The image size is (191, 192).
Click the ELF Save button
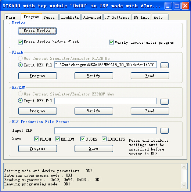94,149
